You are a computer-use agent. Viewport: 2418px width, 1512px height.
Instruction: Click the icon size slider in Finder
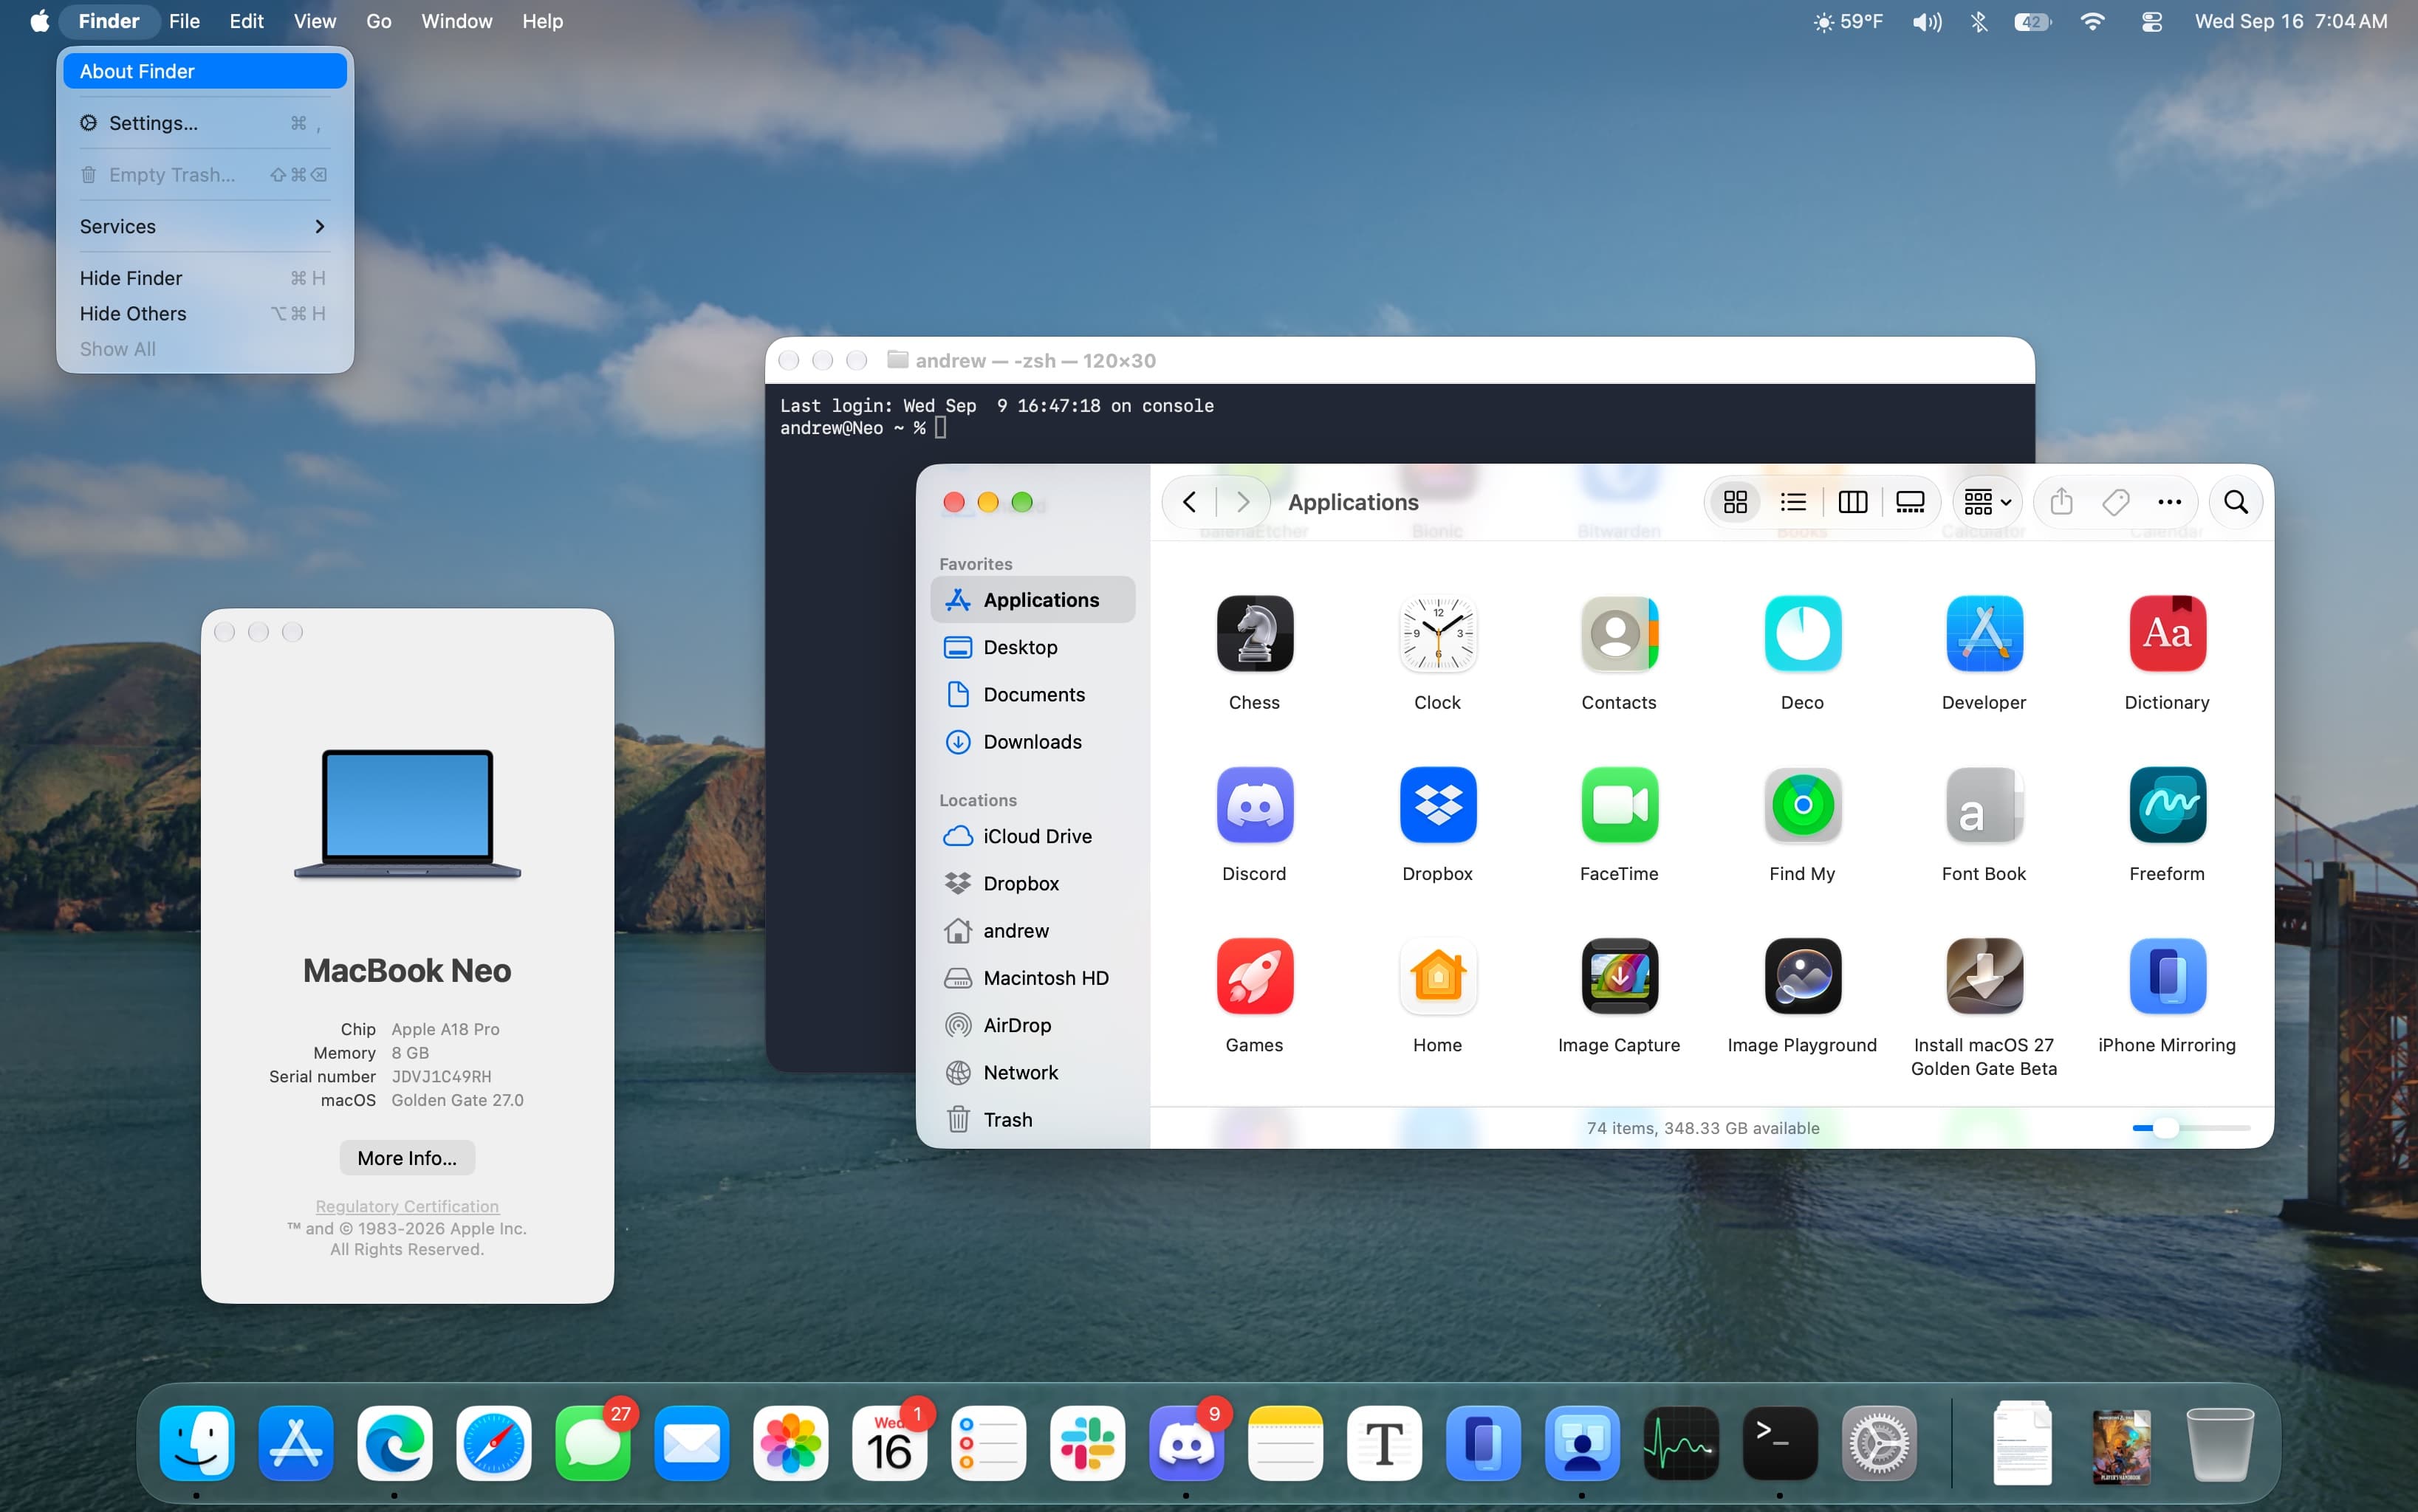pos(2191,1128)
